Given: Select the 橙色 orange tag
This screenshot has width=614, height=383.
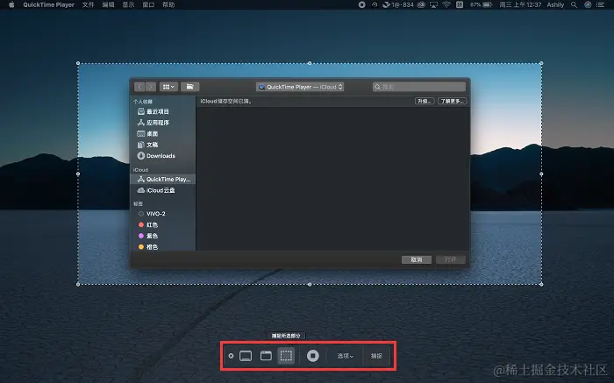Looking at the screenshot, I should (x=162, y=247).
